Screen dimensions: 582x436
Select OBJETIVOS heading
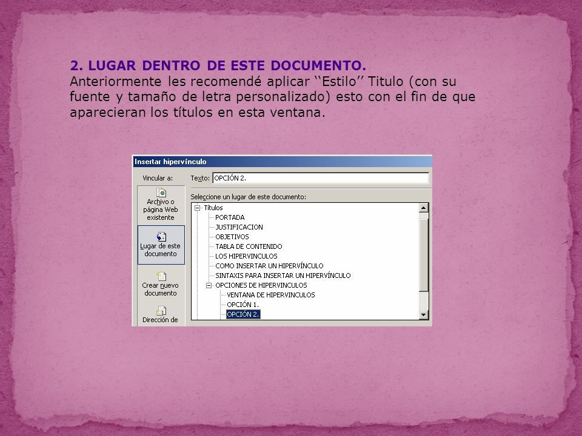[x=232, y=237]
